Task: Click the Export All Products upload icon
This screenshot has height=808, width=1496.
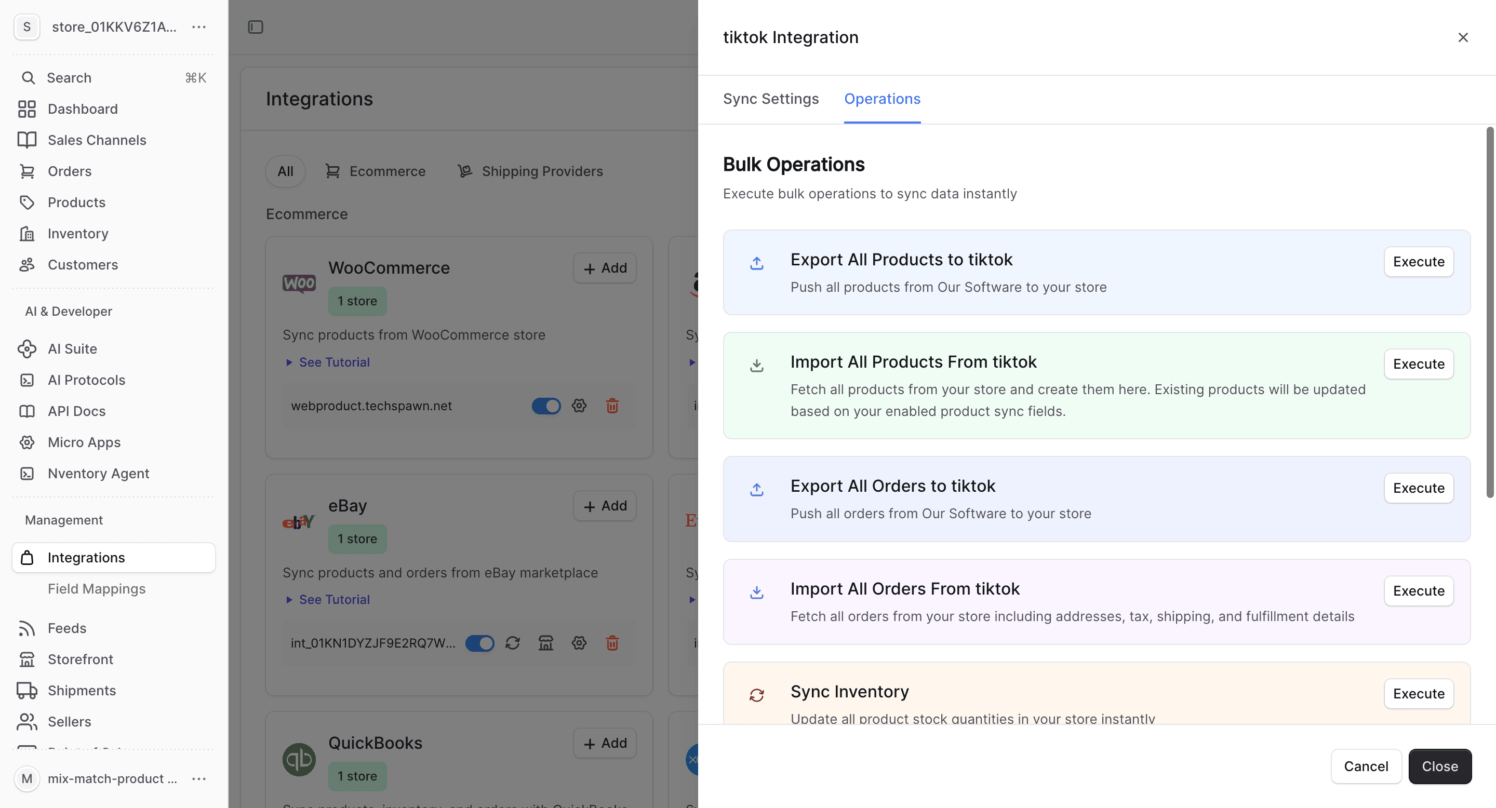Action: [756, 263]
